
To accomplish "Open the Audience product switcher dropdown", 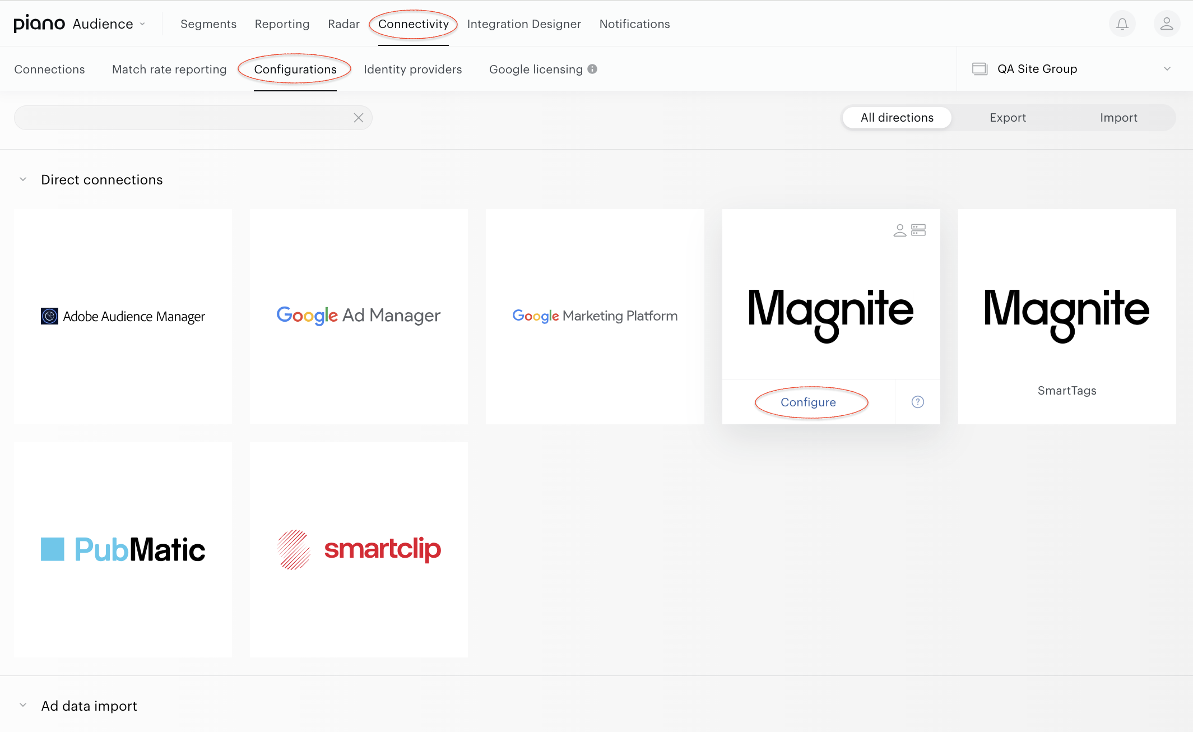I will (109, 24).
